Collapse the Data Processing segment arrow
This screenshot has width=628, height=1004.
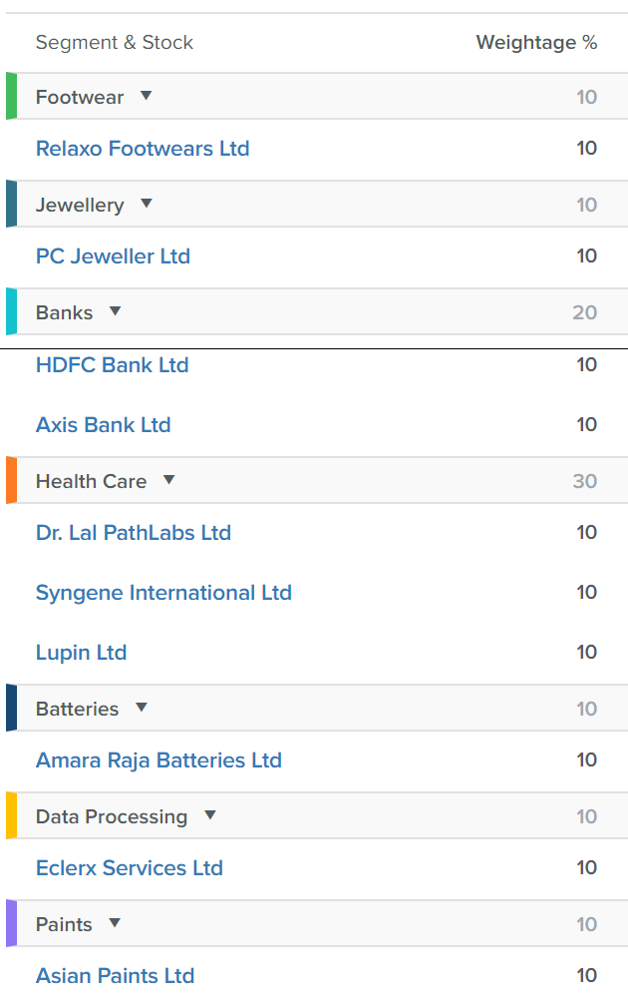click(x=210, y=815)
